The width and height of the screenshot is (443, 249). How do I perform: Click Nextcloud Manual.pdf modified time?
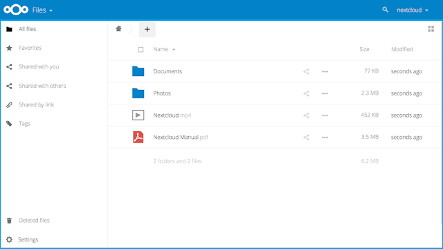coord(406,137)
